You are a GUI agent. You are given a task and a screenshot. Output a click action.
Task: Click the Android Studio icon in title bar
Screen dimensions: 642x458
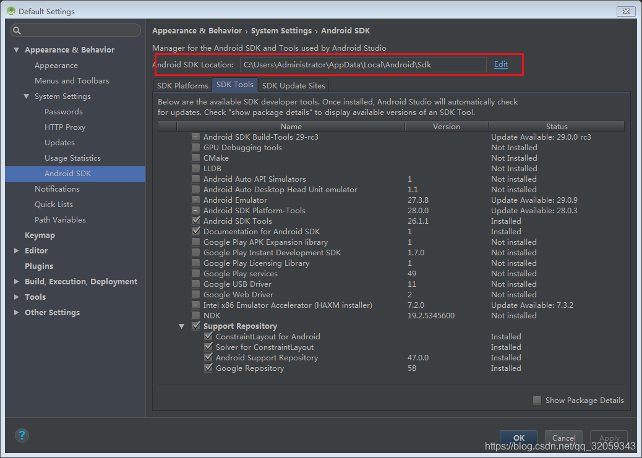point(11,11)
